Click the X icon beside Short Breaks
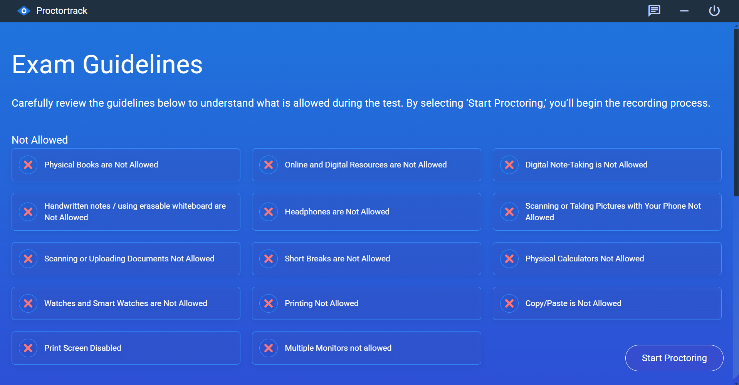Screen dimensions: 739x385 [x=269, y=259]
